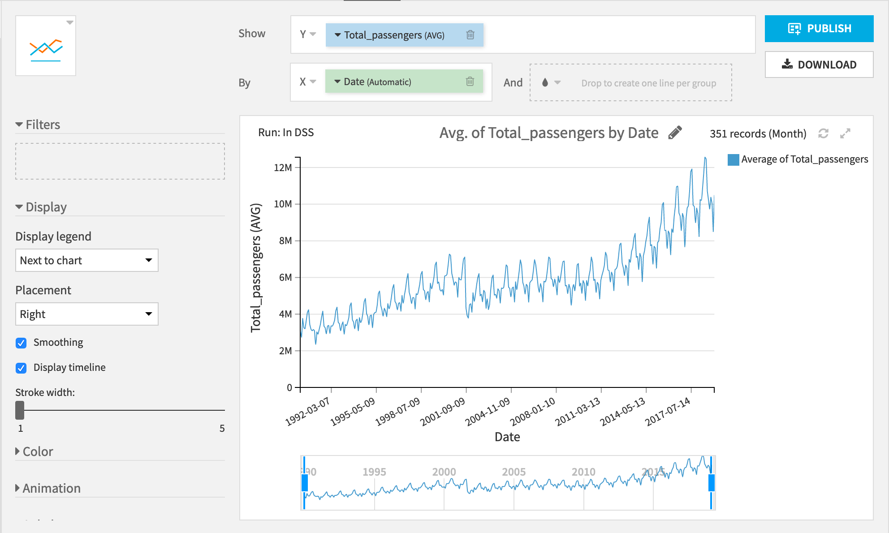889x533 pixels.
Task: Drag the Stroke width slider
Action: tap(20, 408)
